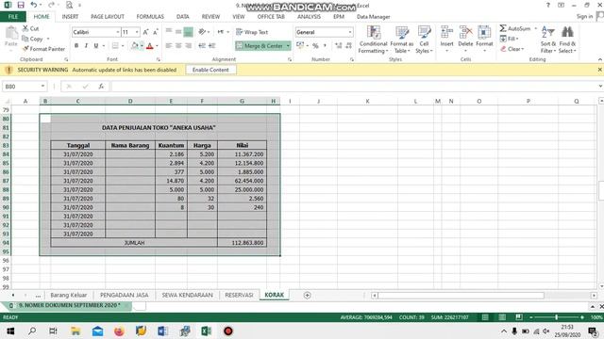This screenshot has width=604, height=339.
Task: Open Sort & Filter menu
Action: (547, 40)
